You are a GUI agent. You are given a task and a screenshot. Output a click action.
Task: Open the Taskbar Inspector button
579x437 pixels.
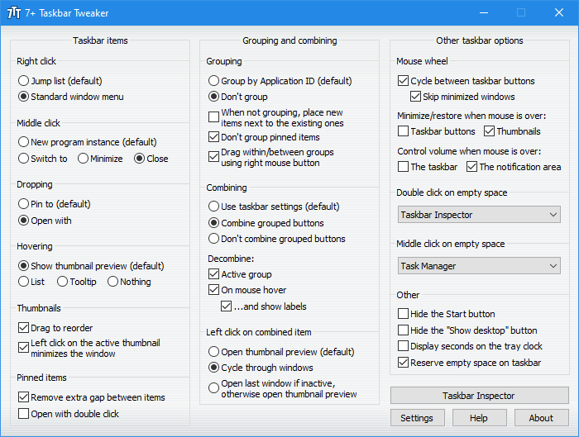point(479,396)
